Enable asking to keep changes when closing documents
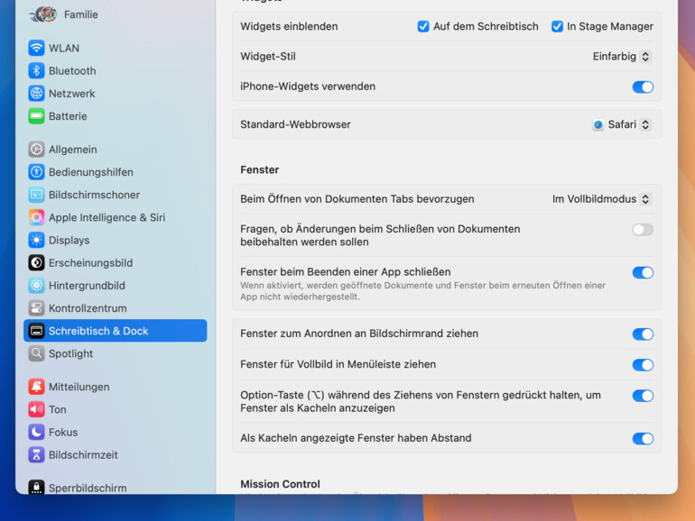Screen dimensions: 695x521 (643, 229)
